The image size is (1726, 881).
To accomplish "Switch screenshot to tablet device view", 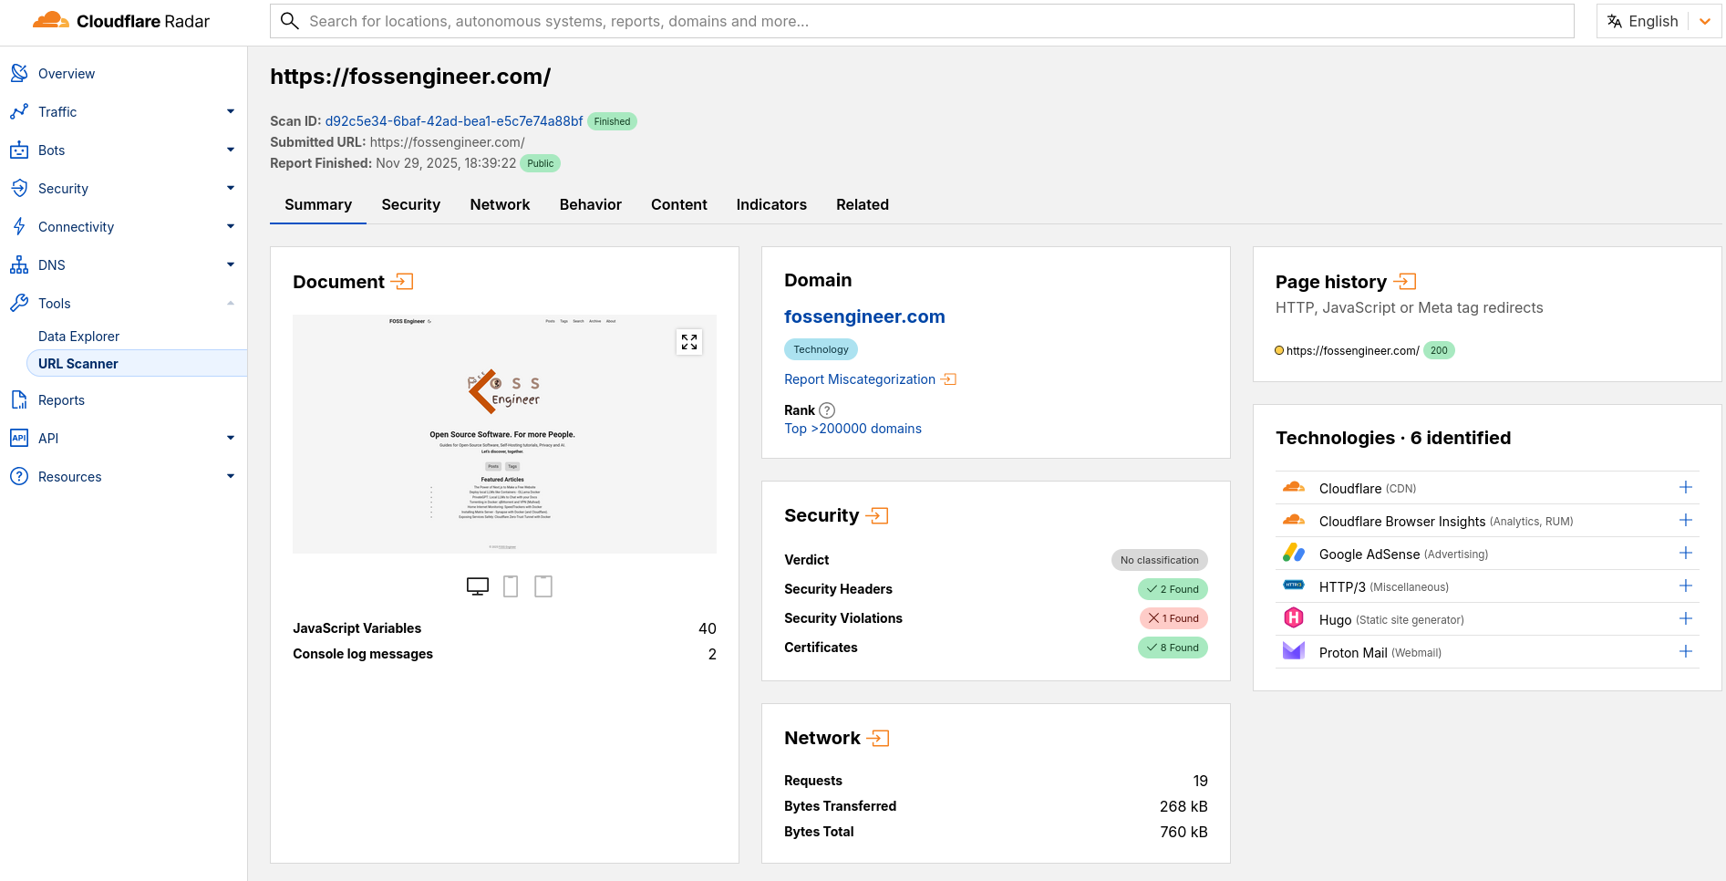I will (543, 586).
